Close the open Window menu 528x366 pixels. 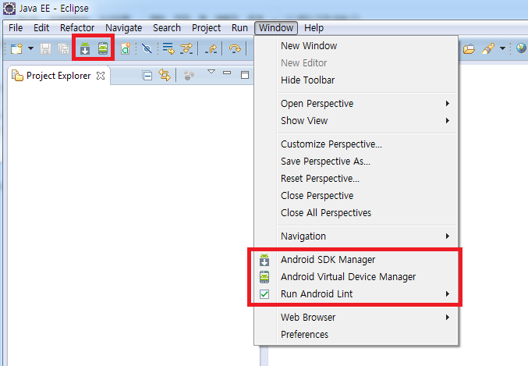[276, 28]
